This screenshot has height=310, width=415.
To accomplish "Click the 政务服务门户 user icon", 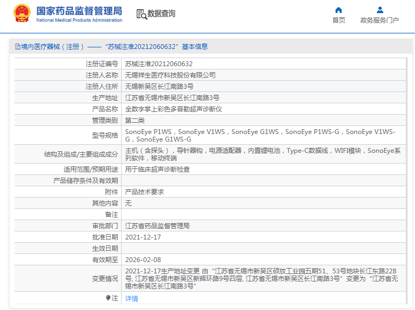I will [x=380, y=10].
